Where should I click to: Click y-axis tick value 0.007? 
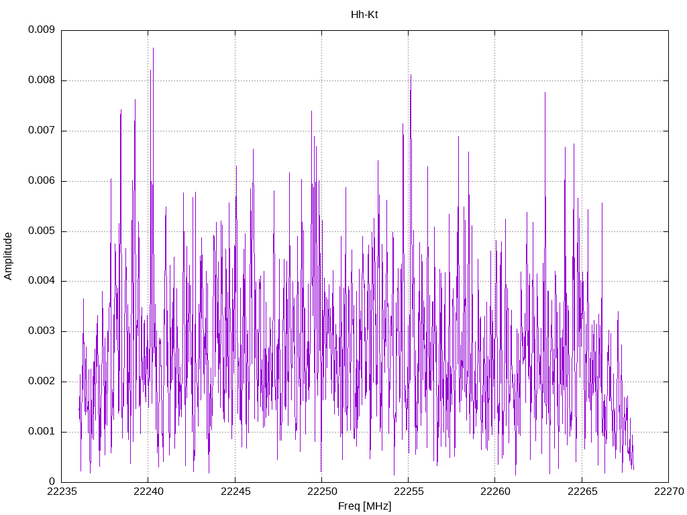(x=42, y=131)
